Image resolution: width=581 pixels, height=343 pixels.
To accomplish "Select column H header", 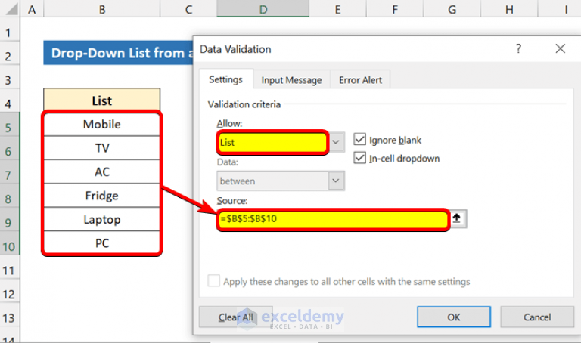I will tap(509, 9).
